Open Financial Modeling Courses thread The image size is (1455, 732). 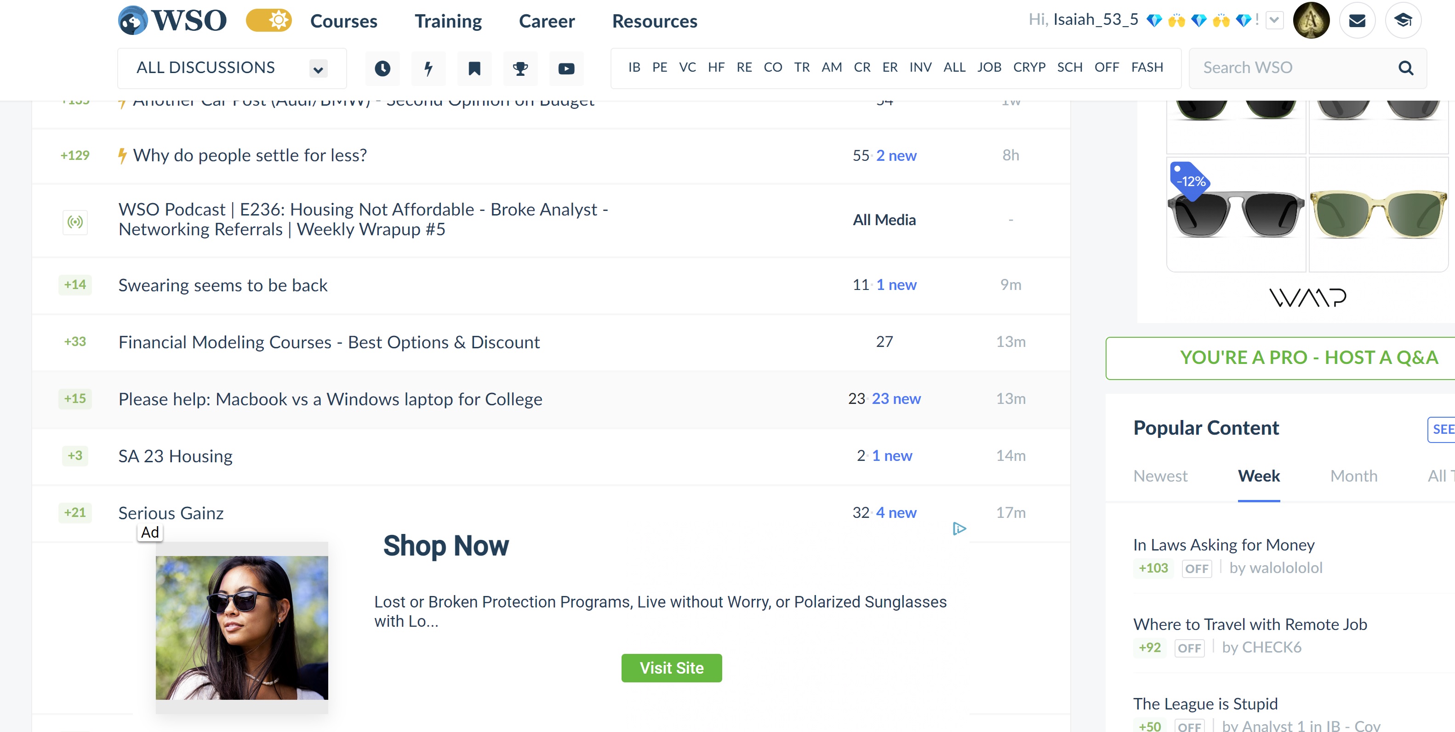(329, 342)
